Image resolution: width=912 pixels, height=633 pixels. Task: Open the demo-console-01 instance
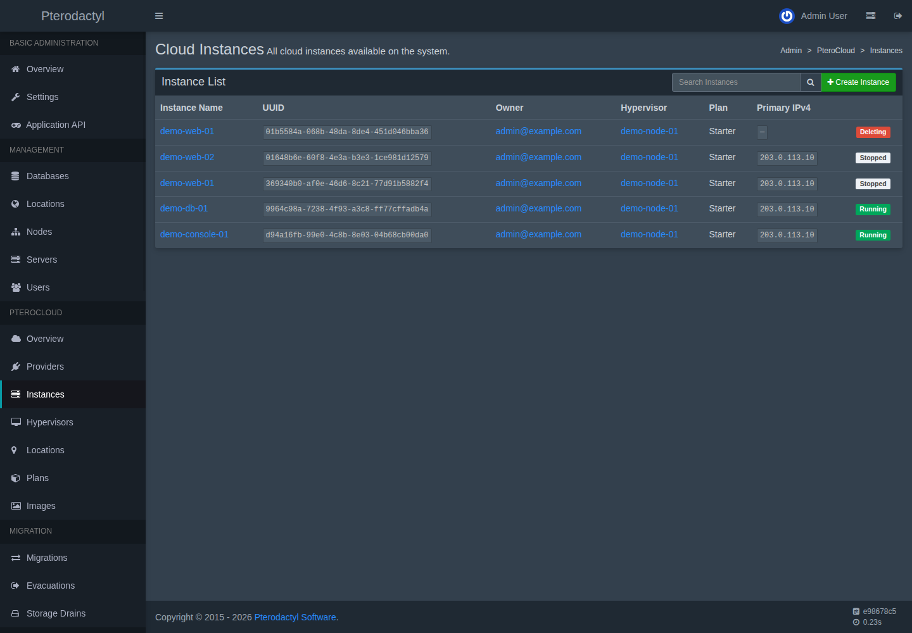tap(194, 234)
